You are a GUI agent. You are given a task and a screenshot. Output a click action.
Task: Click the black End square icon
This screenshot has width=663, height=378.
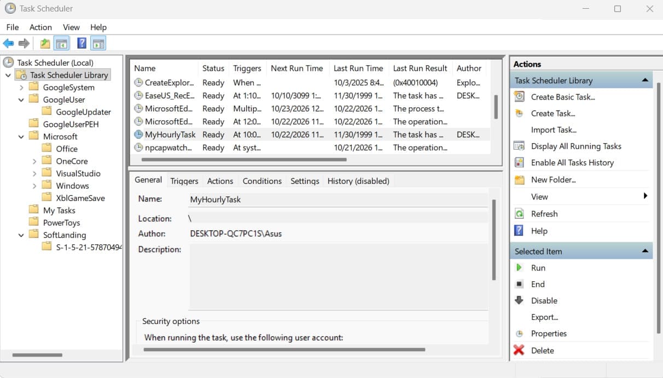(x=519, y=284)
